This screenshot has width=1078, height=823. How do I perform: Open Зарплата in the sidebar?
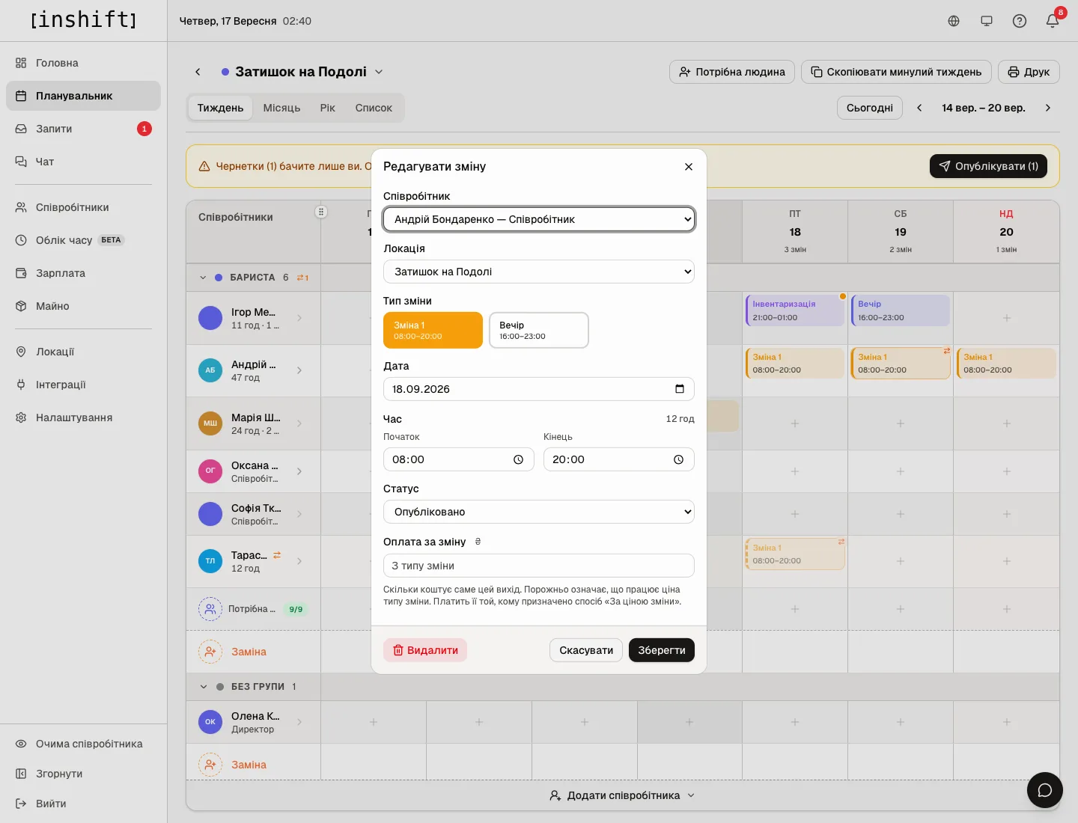tap(83, 273)
